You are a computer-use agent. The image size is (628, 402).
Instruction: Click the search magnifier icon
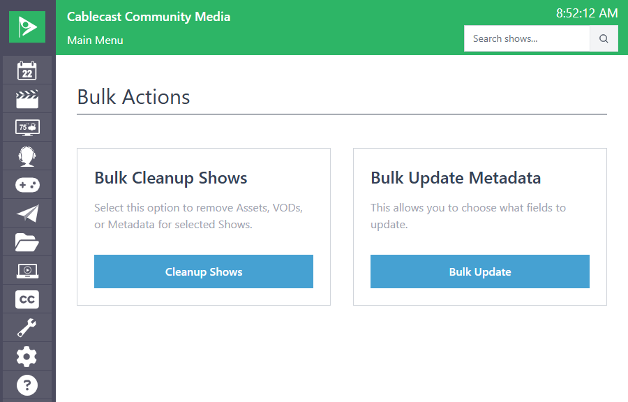tap(603, 38)
